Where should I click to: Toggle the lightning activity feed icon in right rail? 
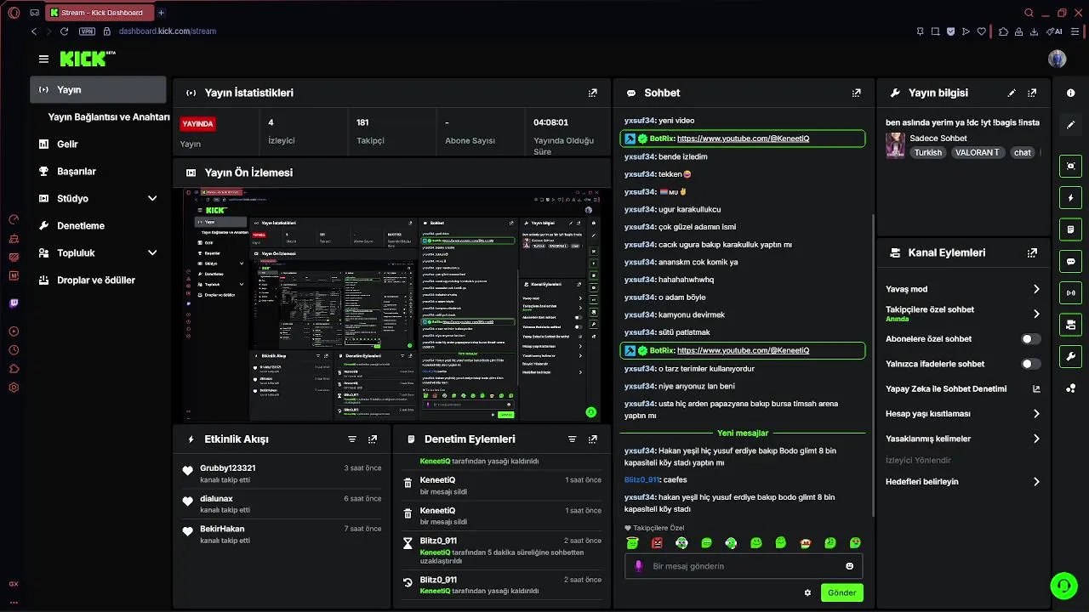coord(1070,198)
